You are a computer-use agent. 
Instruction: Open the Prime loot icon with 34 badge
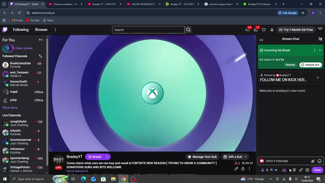pyautogui.click(x=248, y=30)
